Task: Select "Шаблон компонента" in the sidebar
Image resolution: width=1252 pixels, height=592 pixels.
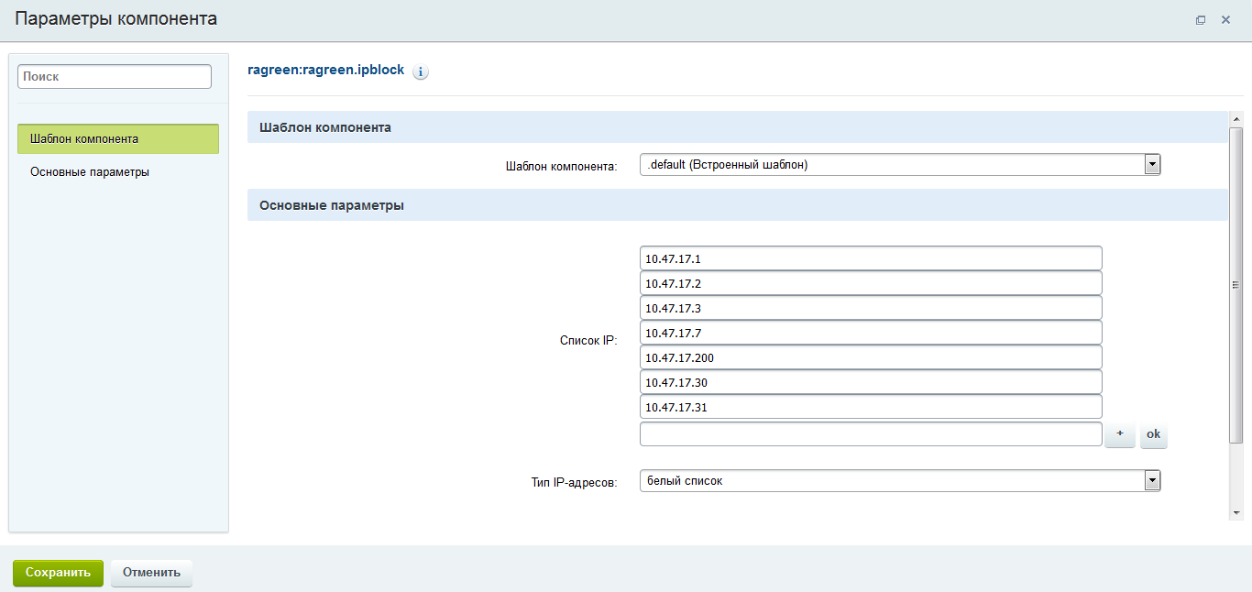Action: pos(117,138)
